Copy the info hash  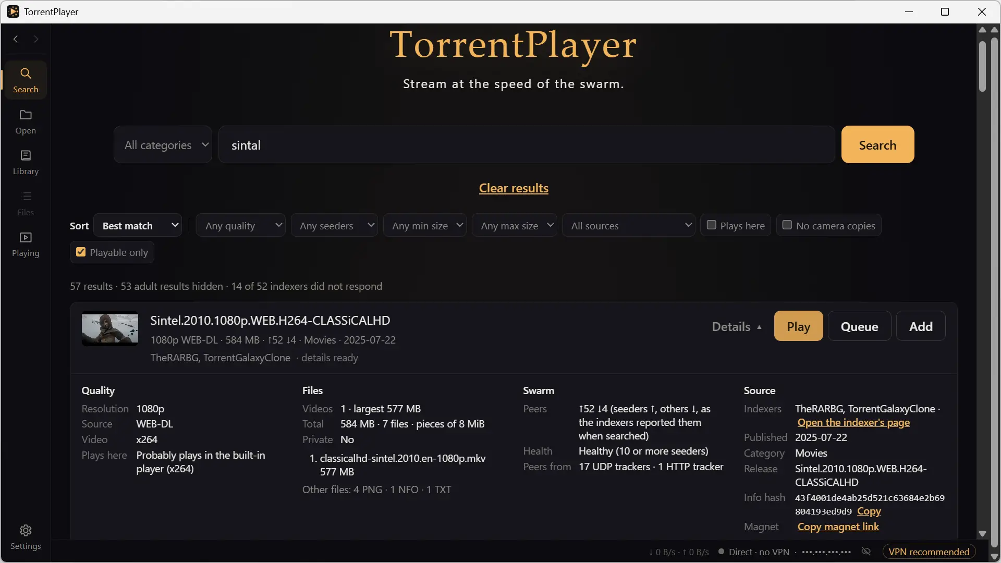pyautogui.click(x=869, y=511)
